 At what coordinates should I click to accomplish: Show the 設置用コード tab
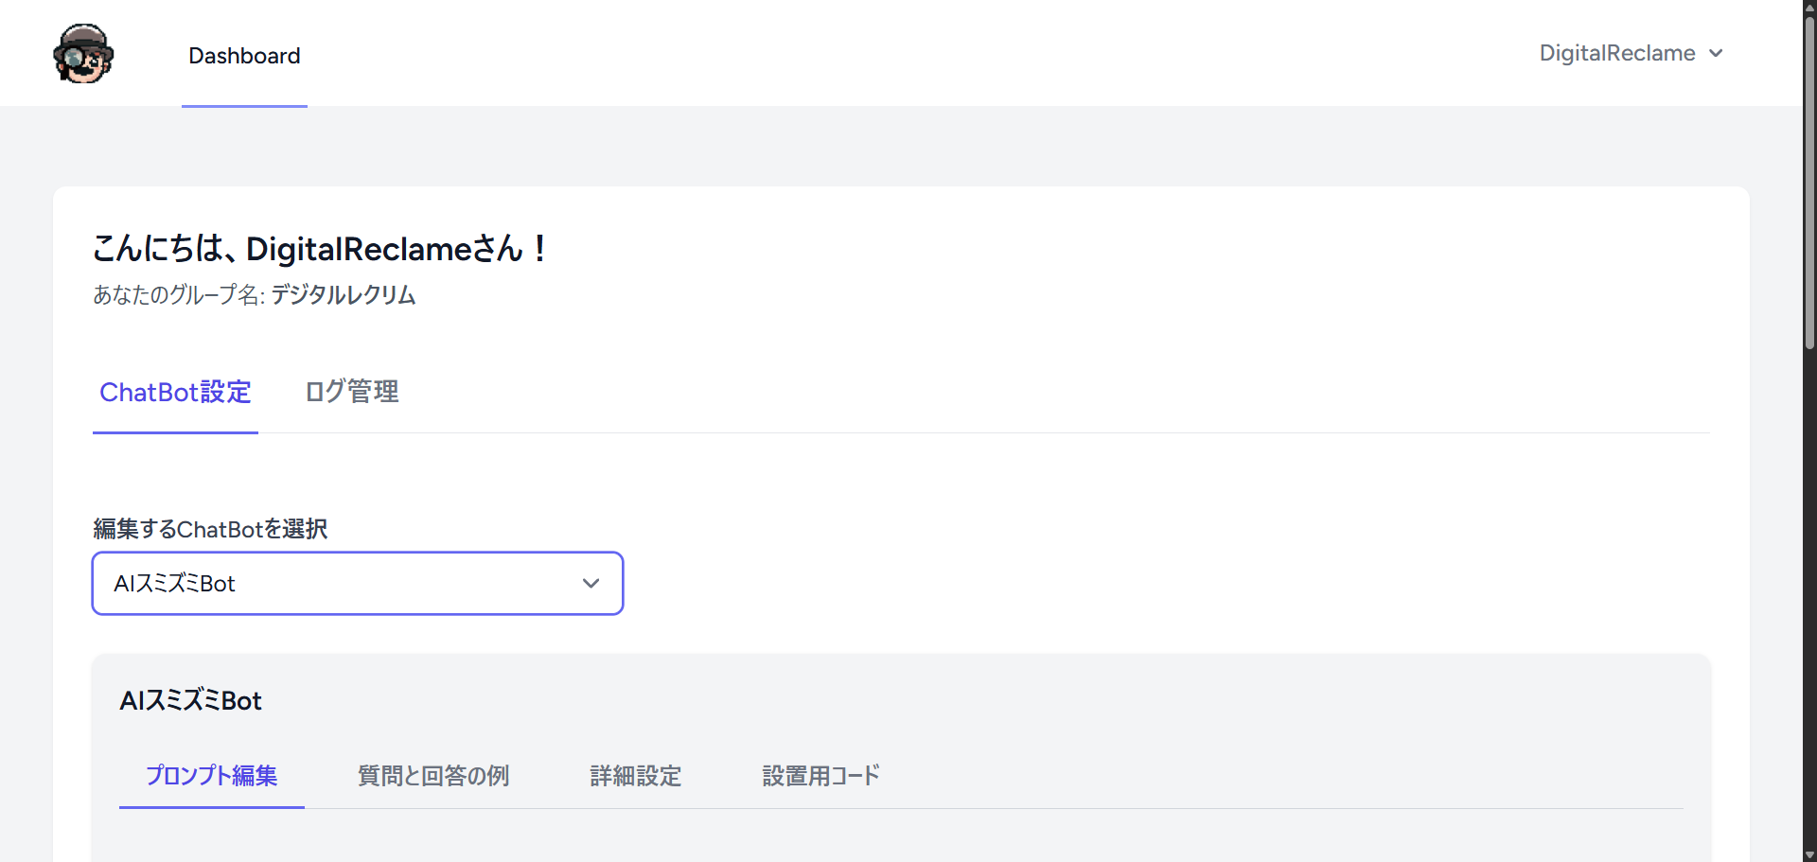[x=820, y=776]
